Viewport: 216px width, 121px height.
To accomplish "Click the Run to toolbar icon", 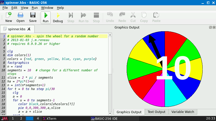I will 83,17.
